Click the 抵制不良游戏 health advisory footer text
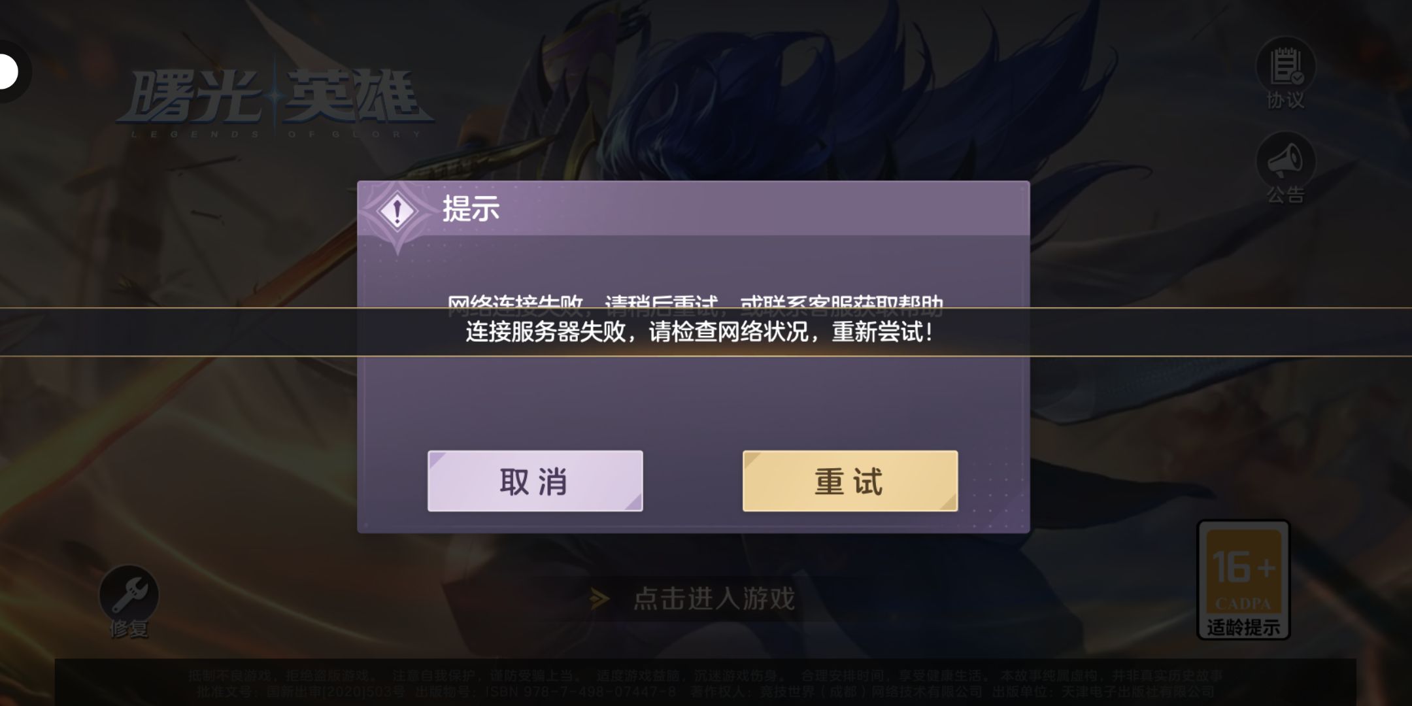 click(x=705, y=675)
